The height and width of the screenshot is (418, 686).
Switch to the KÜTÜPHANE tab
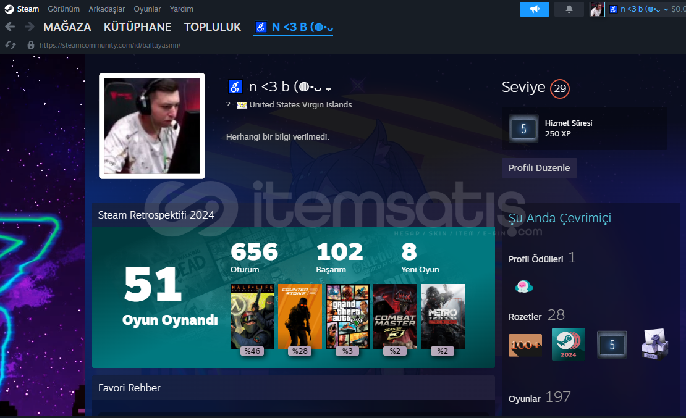click(x=137, y=27)
